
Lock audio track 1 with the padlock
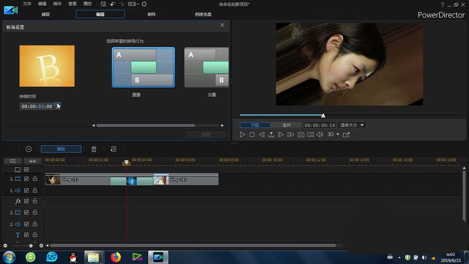tap(35, 190)
